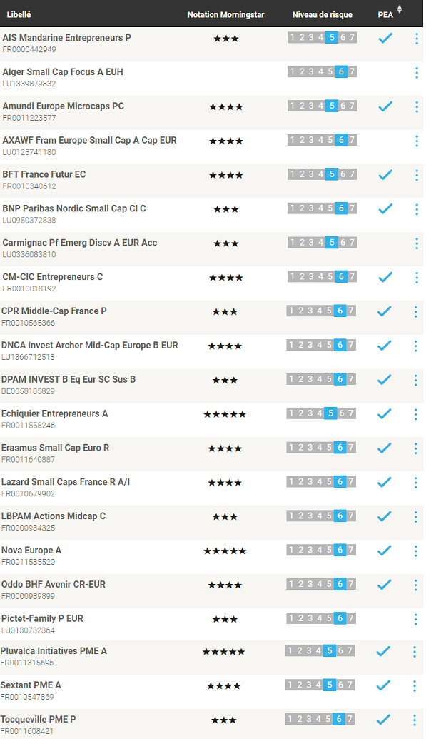The image size is (426, 739).
Task: Click PEA checkmark for Oddo BHF Avenir CR-EUR
Action: click(x=385, y=584)
